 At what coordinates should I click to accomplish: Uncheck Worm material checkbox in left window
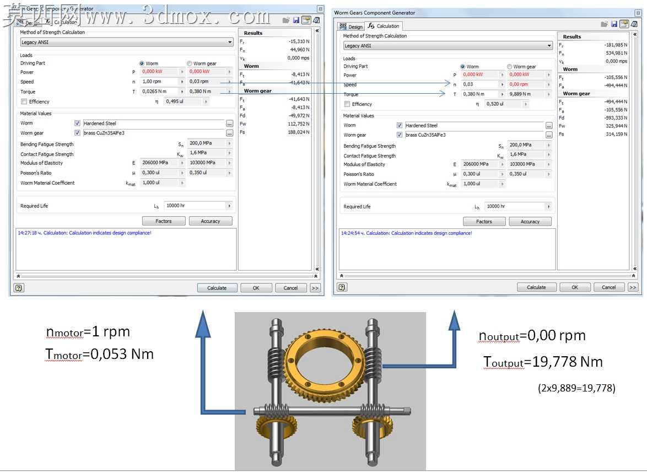pos(77,123)
